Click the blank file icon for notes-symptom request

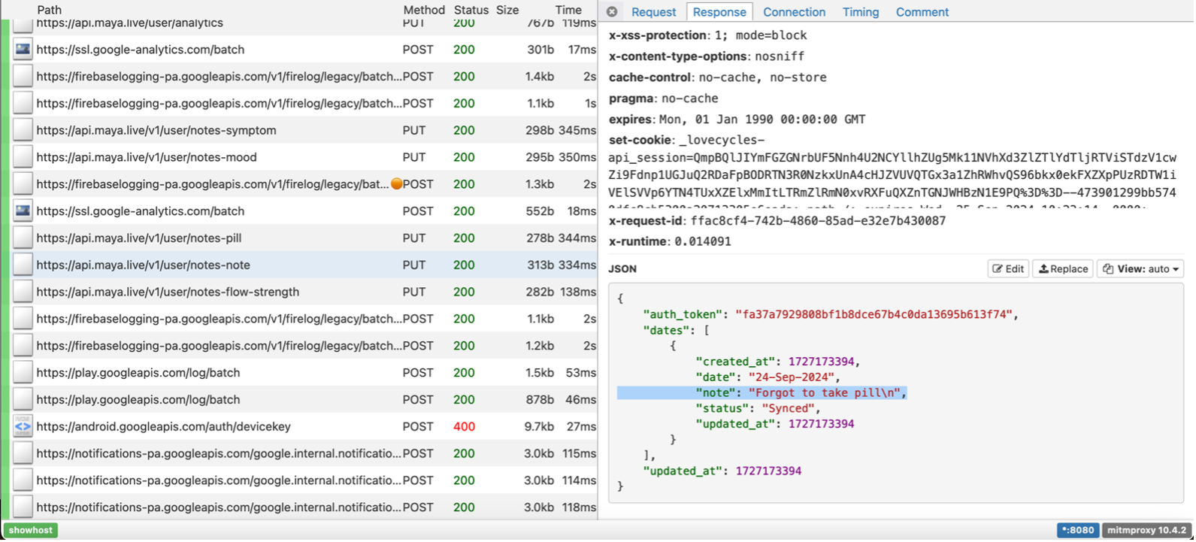(x=23, y=131)
